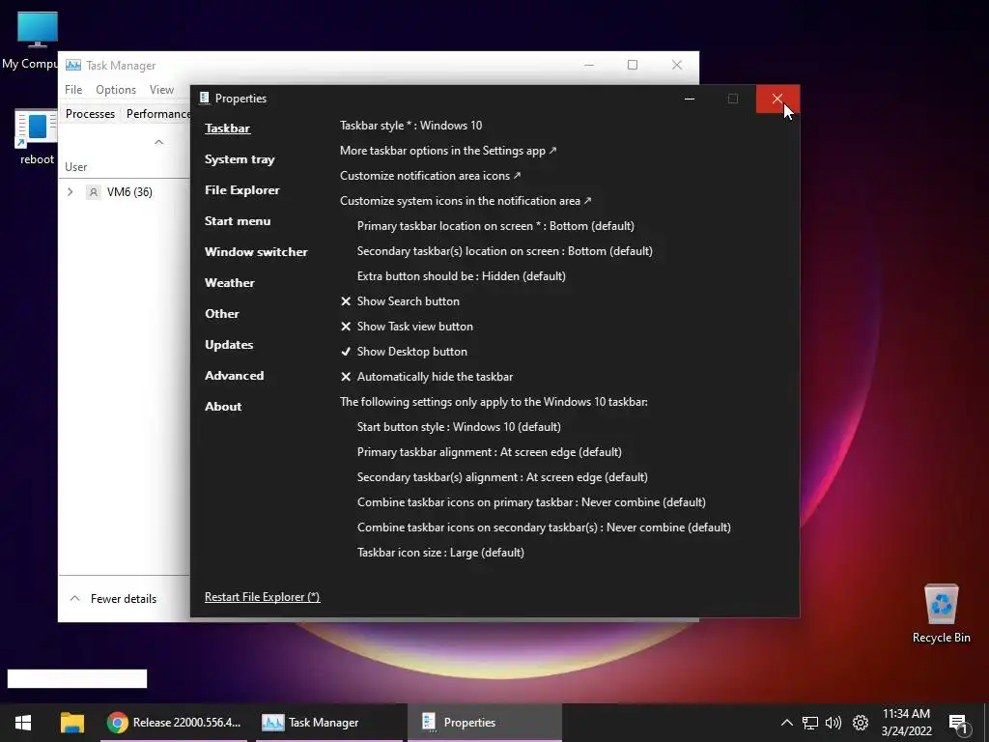Change Primary taskbar alignment setting

pos(490,452)
